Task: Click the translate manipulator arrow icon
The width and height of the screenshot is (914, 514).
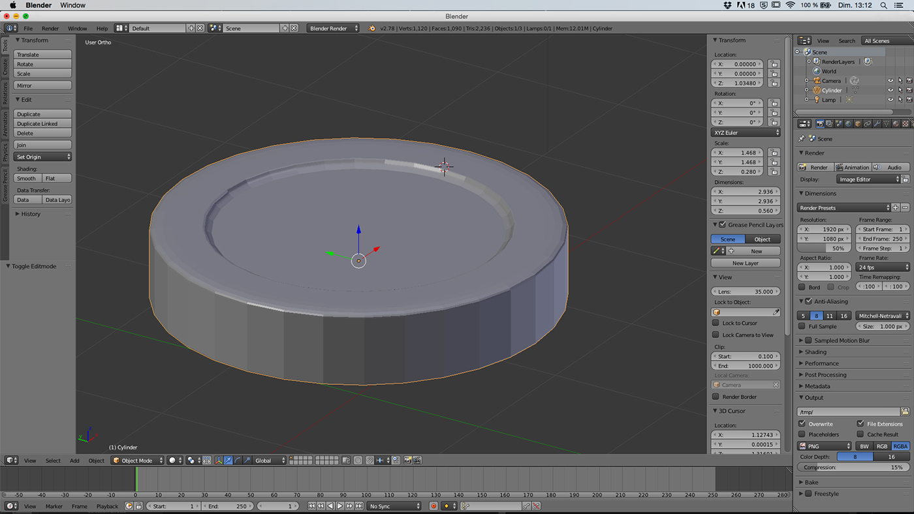Action: tap(228, 461)
